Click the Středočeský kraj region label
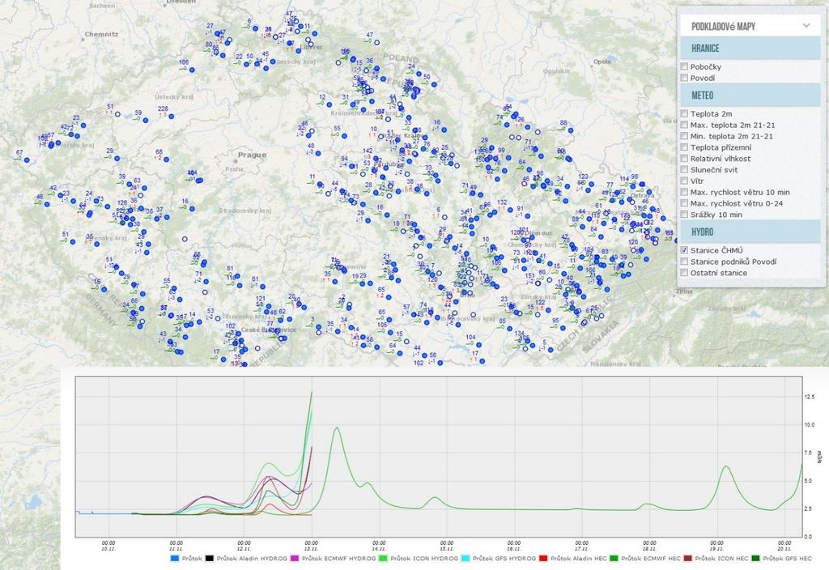Screen dimensions: 829x570 [244, 211]
